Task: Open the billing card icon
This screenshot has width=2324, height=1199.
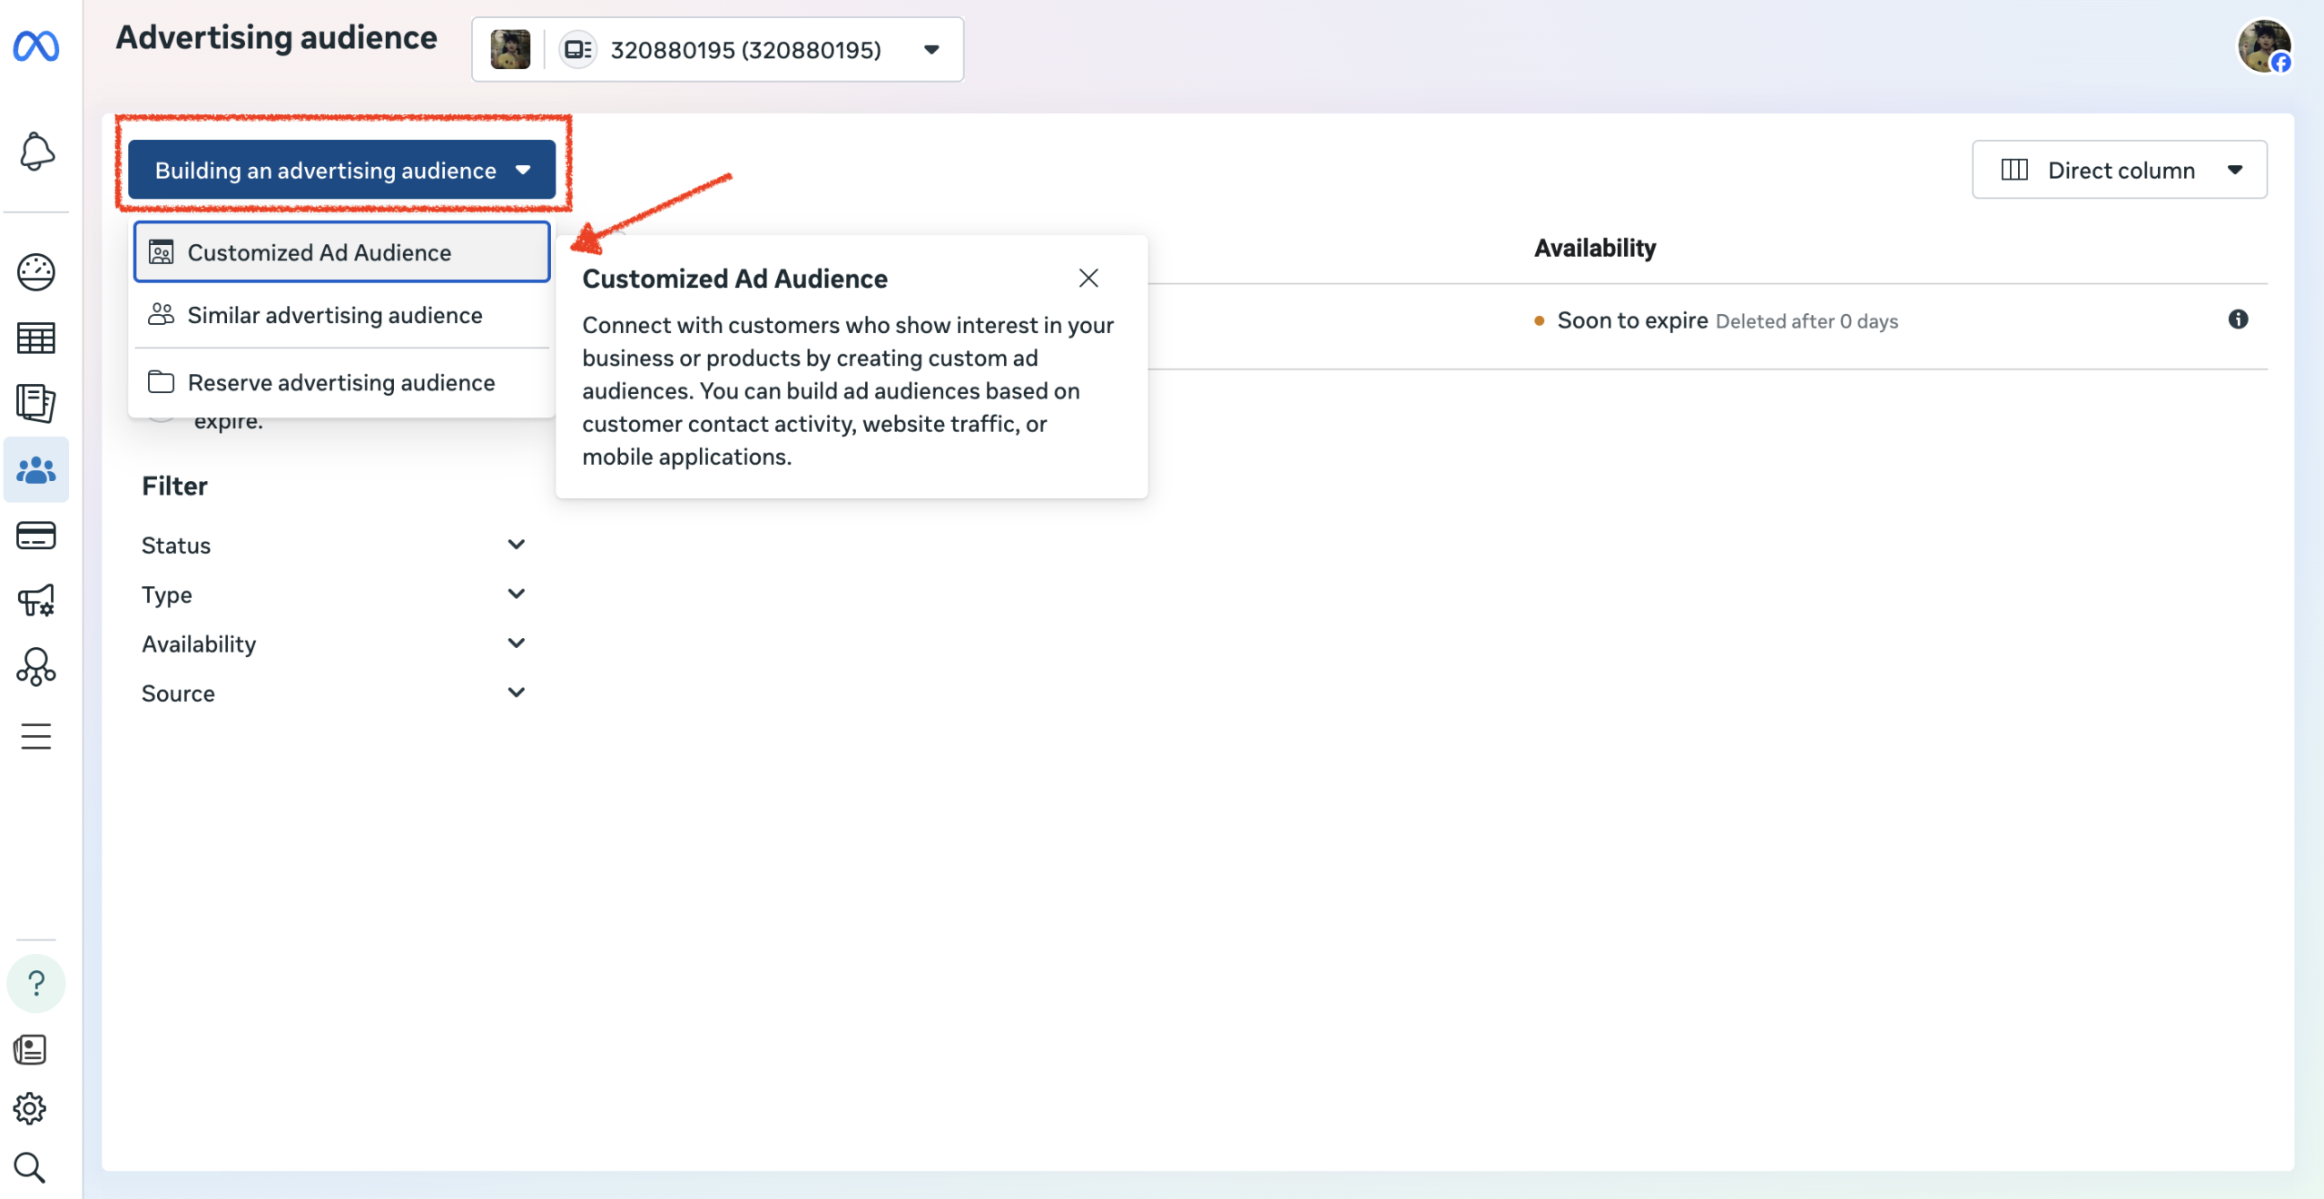Action: (x=36, y=536)
